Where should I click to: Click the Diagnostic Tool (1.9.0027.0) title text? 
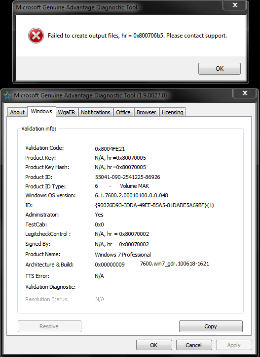click(90, 95)
